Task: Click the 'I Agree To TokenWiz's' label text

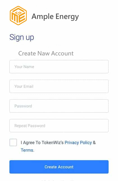Action: pos(42,143)
